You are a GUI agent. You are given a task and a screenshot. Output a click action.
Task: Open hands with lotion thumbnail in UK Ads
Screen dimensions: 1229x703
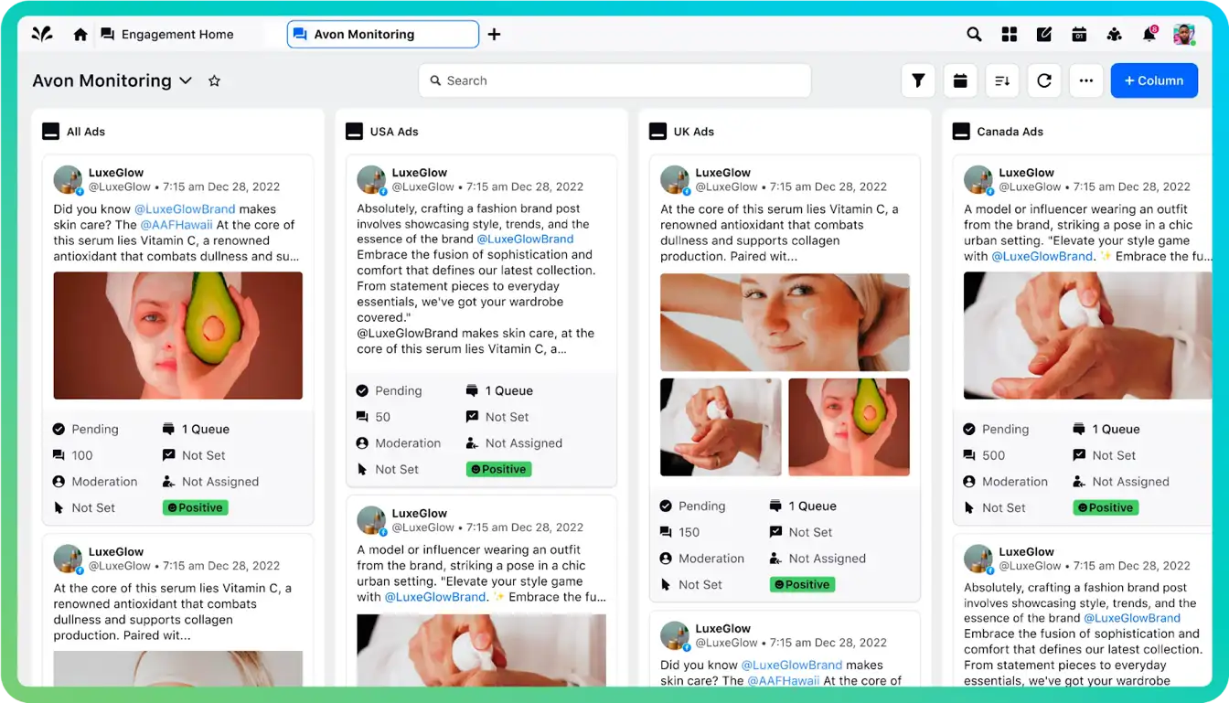(x=721, y=427)
